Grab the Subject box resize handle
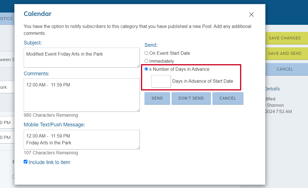Image resolution: width=308 pixels, height=188 pixels. (x=138, y=66)
